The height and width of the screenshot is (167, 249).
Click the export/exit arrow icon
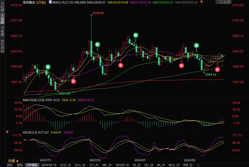coord(229,2)
